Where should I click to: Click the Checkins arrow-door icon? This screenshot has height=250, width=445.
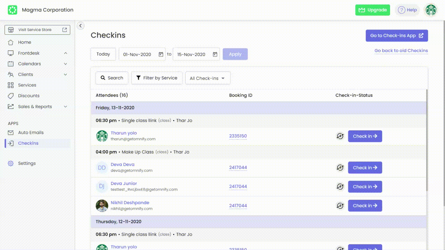pyautogui.click(x=11, y=143)
